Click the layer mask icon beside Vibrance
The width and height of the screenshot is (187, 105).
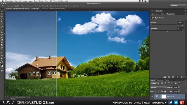(156, 18)
